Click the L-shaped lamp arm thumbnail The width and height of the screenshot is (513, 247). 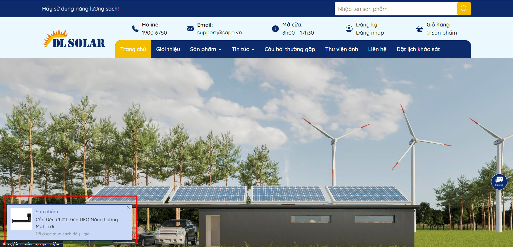(x=21, y=219)
